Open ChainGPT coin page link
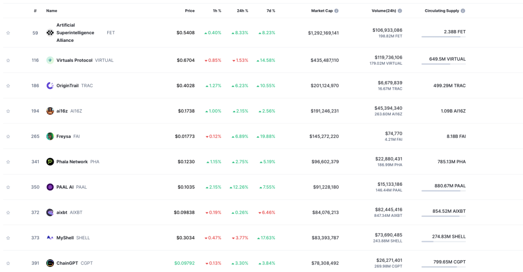Viewport: 523px width, 272px height. (67, 263)
